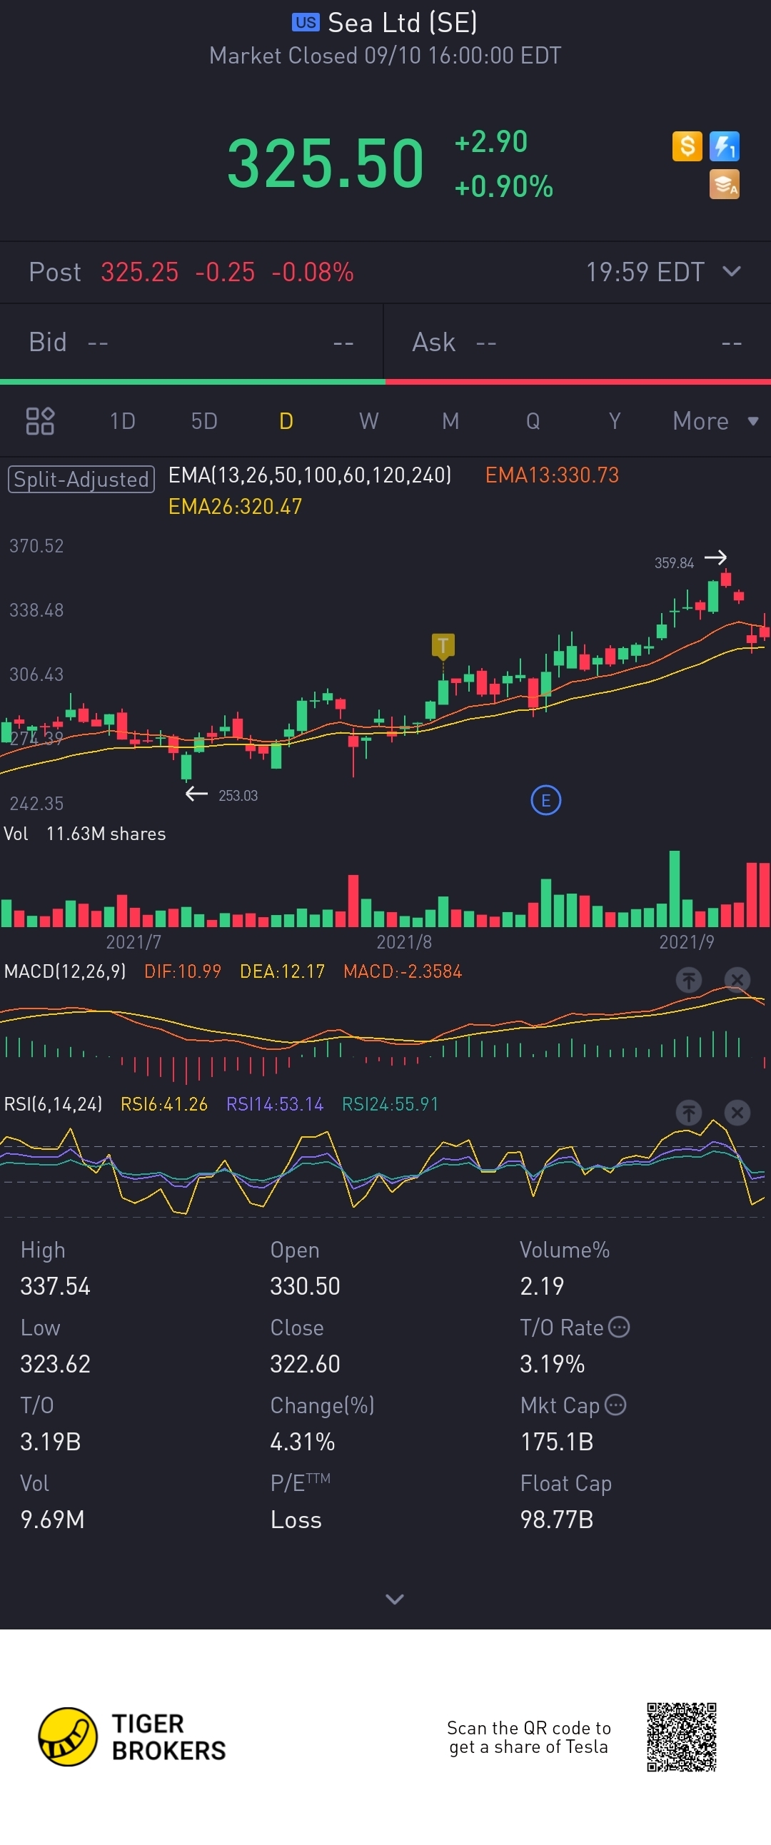Tap the QR code image
The image size is (771, 1845).
pos(682,1737)
